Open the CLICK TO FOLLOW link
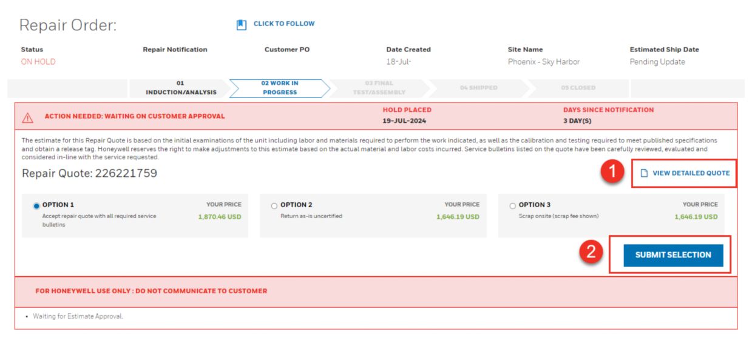Screen dimensions: 752x349 (284, 24)
